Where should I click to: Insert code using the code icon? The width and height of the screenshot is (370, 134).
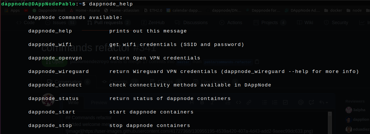pos(238,102)
